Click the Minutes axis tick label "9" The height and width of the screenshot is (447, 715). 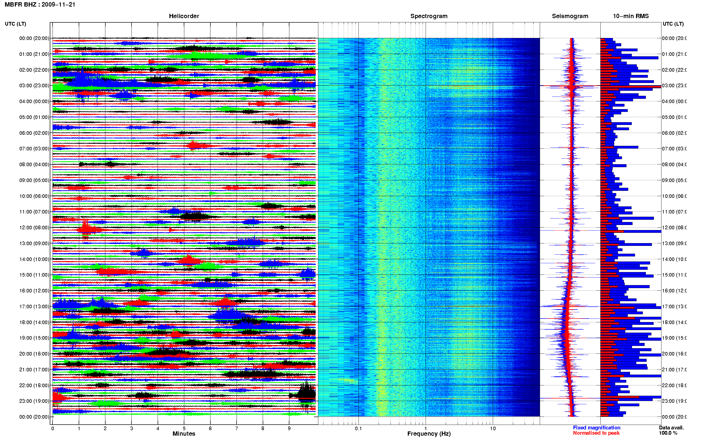(289, 428)
